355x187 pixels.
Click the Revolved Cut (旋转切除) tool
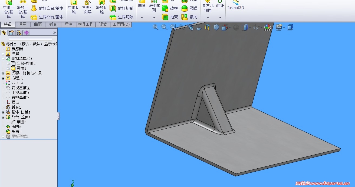pyautogui.click(x=102, y=8)
